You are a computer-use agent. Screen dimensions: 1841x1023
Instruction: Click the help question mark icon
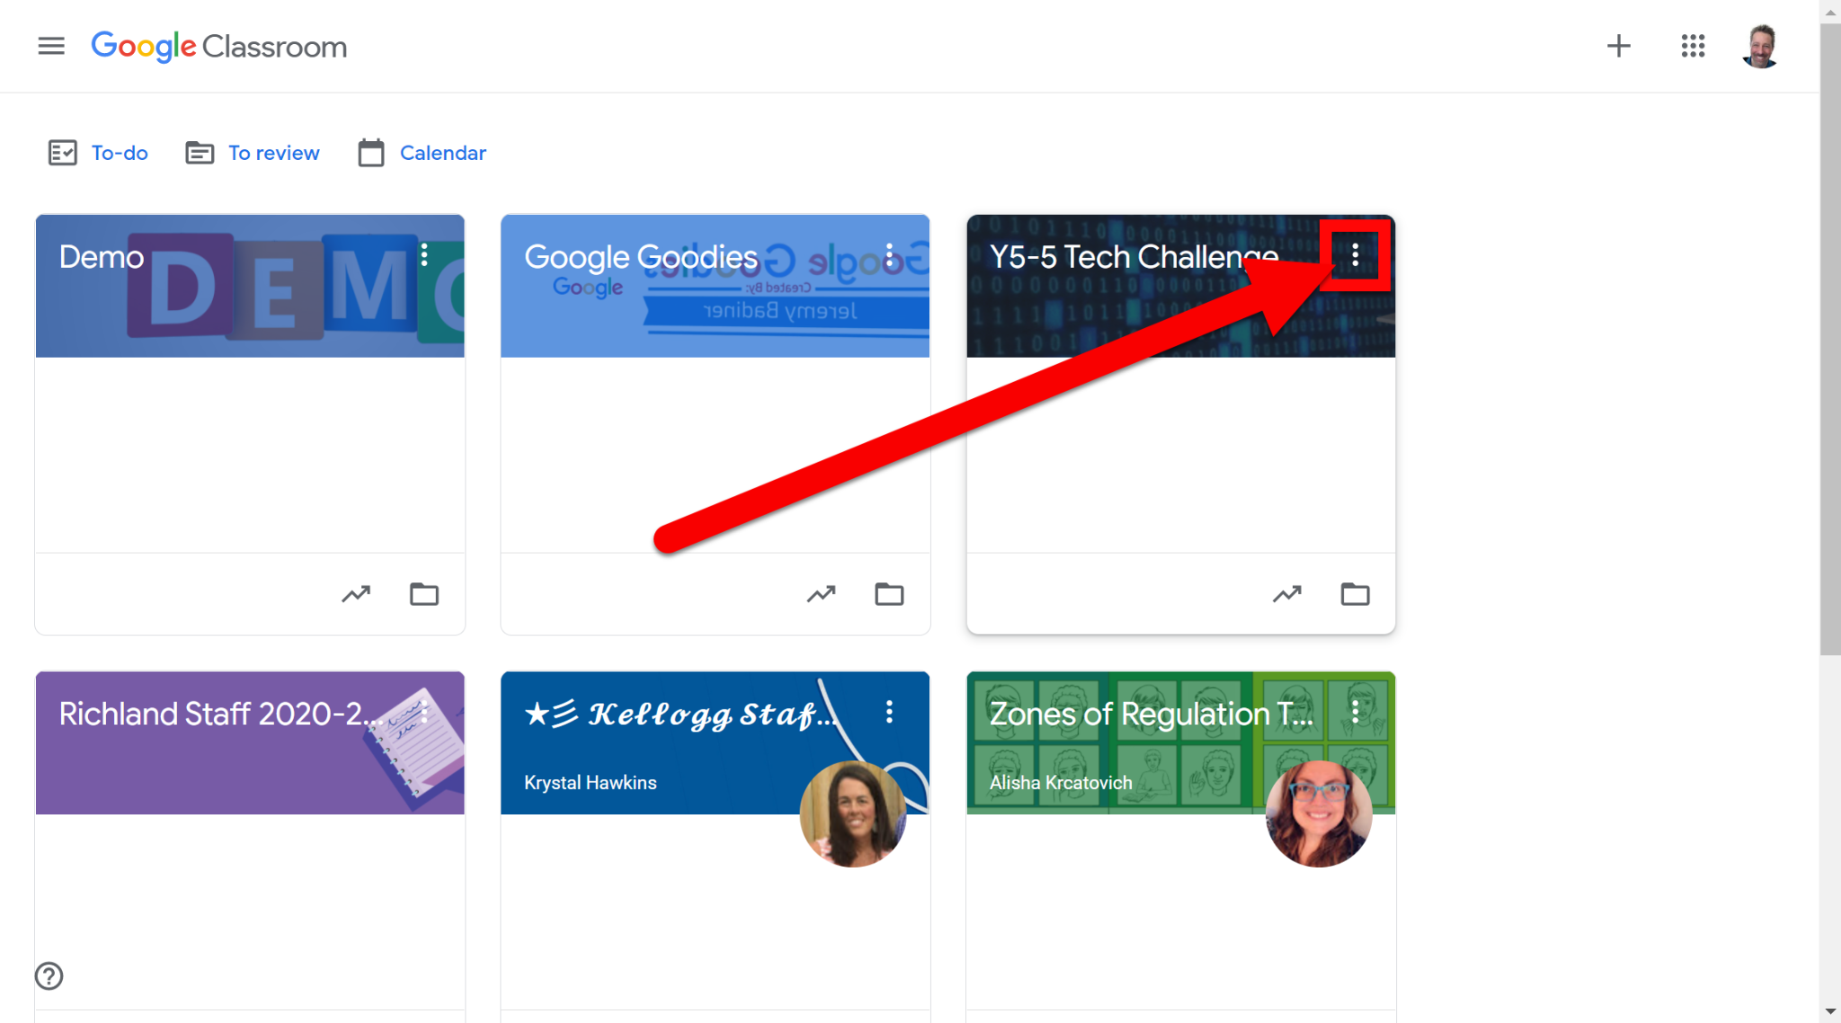click(x=49, y=975)
